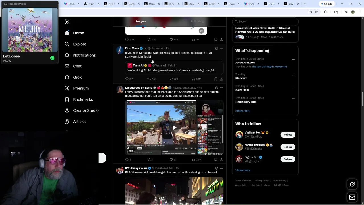Click the X logo in sidebar

[67, 22]
